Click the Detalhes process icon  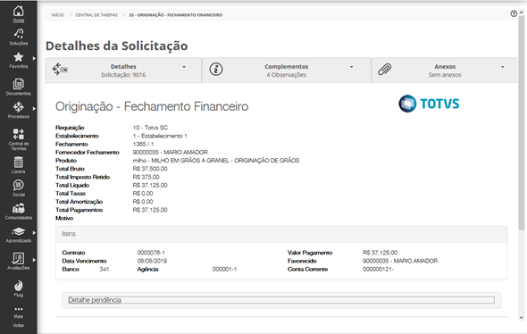(x=60, y=70)
